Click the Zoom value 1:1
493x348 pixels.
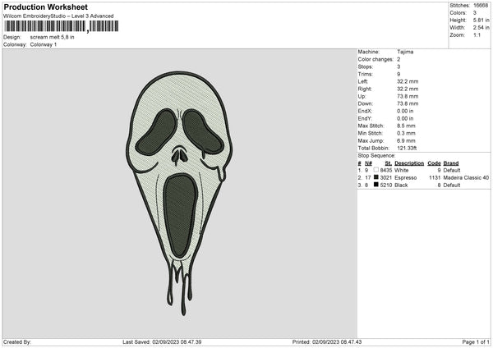(x=477, y=34)
